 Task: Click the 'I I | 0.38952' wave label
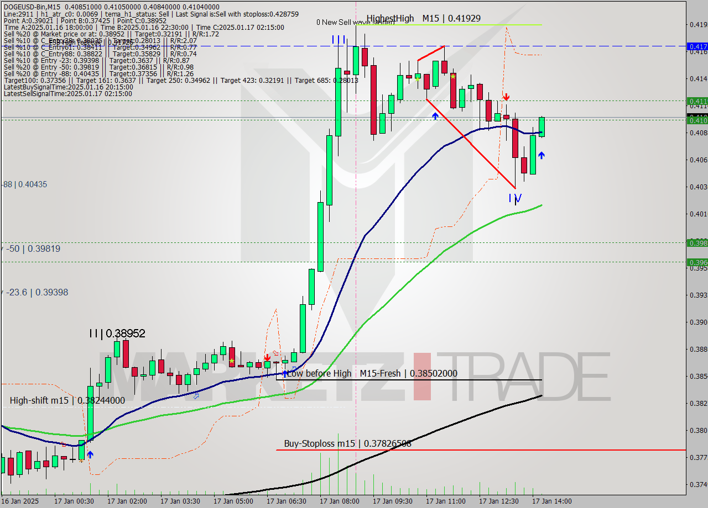pos(117,334)
